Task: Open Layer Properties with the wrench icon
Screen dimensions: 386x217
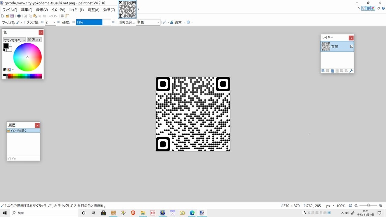Action: pyautogui.click(x=351, y=71)
